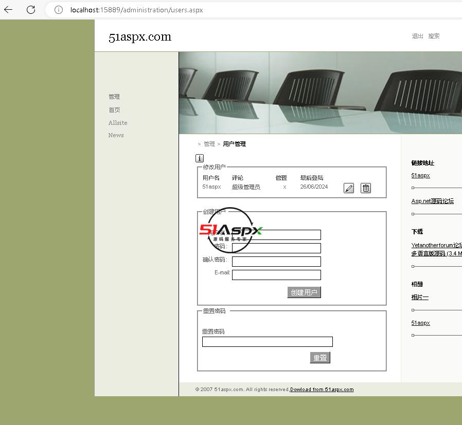The width and height of the screenshot is (462, 425).
Task: Focus the 确认密码 field
Action: coord(276,262)
